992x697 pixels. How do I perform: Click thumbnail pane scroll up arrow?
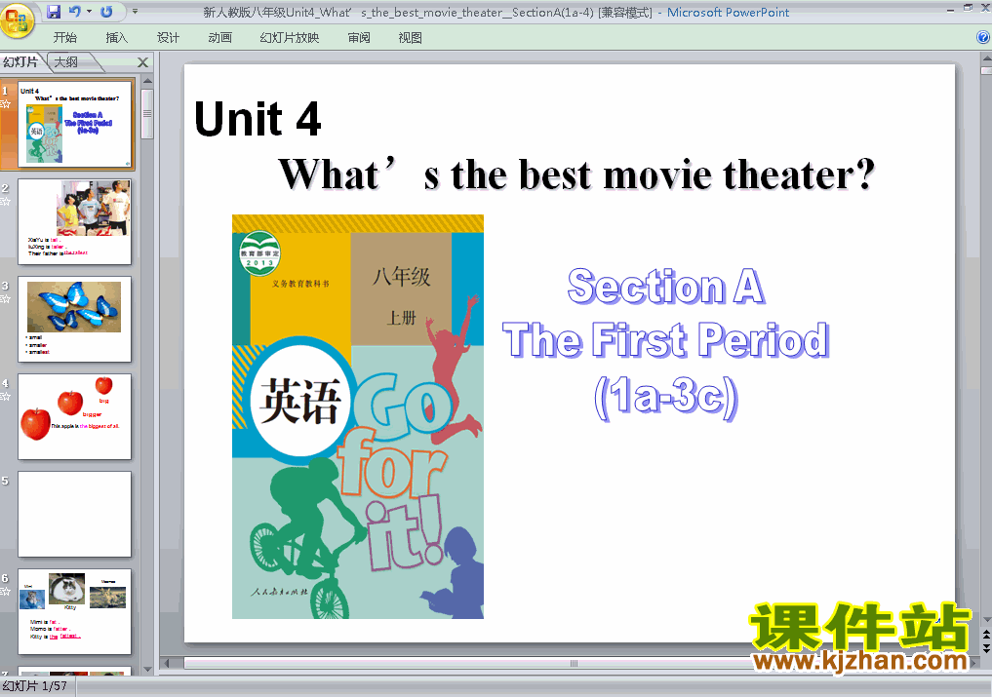click(x=147, y=81)
